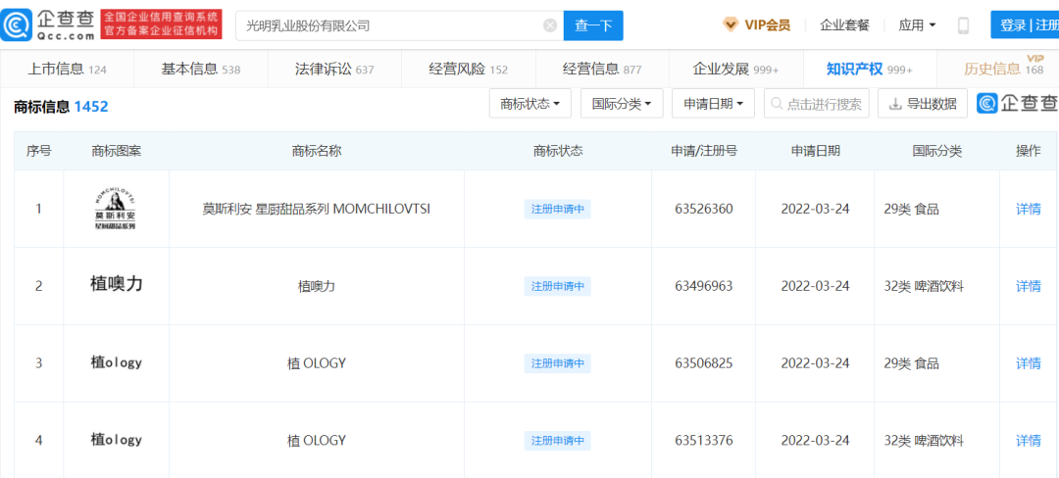Click 32类 啤酒饮料 in row 4
The width and height of the screenshot is (1059, 478).
924,441
